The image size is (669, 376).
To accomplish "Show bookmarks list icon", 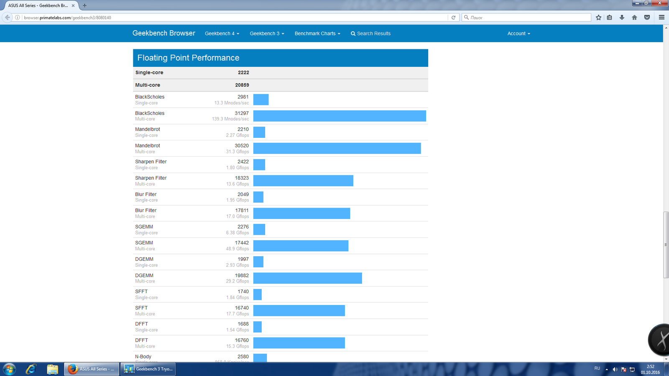I will point(610,18).
